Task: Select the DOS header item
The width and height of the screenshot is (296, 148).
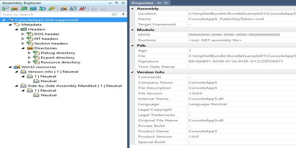Action: tap(47, 34)
